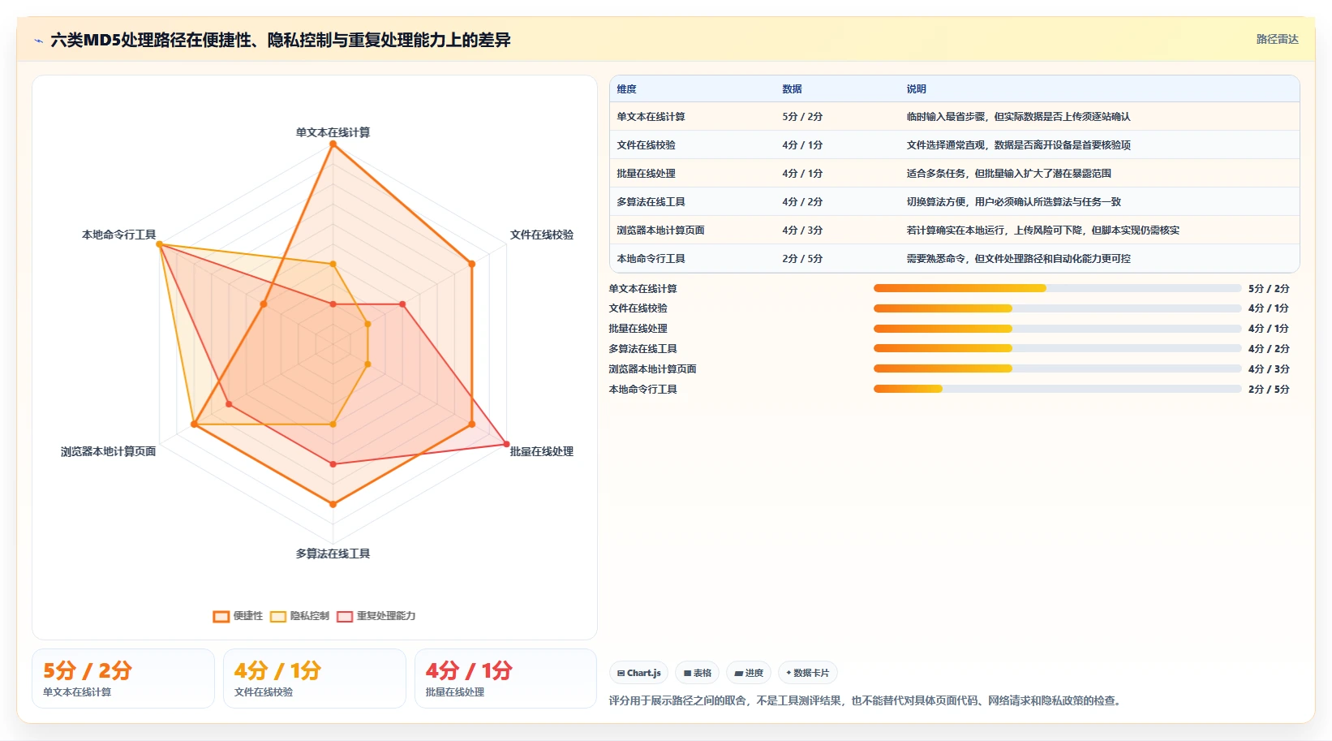
Task: Click the orange radar point on 多算法在线工具 axis
Action: coord(333,505)
